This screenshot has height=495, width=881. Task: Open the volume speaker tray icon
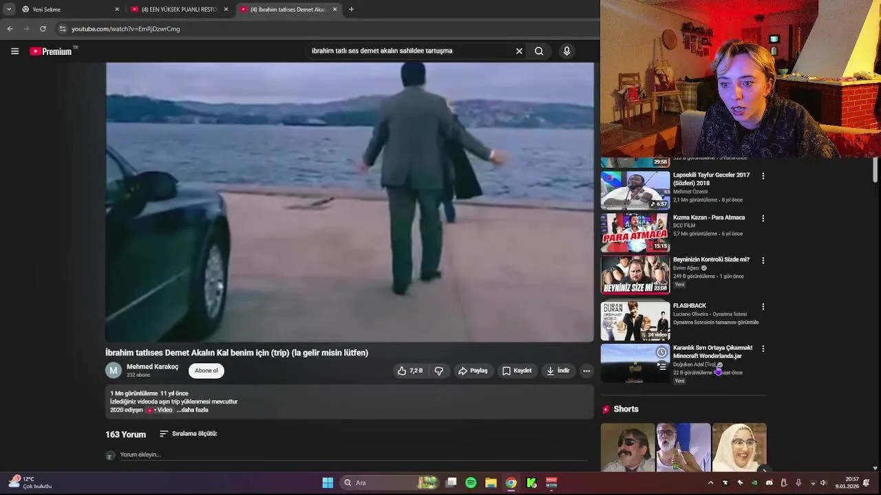coord(823,483)
